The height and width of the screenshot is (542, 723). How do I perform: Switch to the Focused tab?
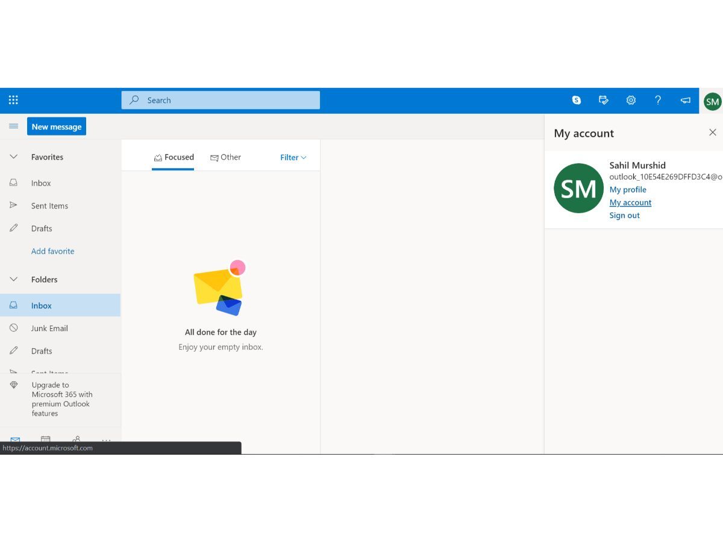[174, 157]
